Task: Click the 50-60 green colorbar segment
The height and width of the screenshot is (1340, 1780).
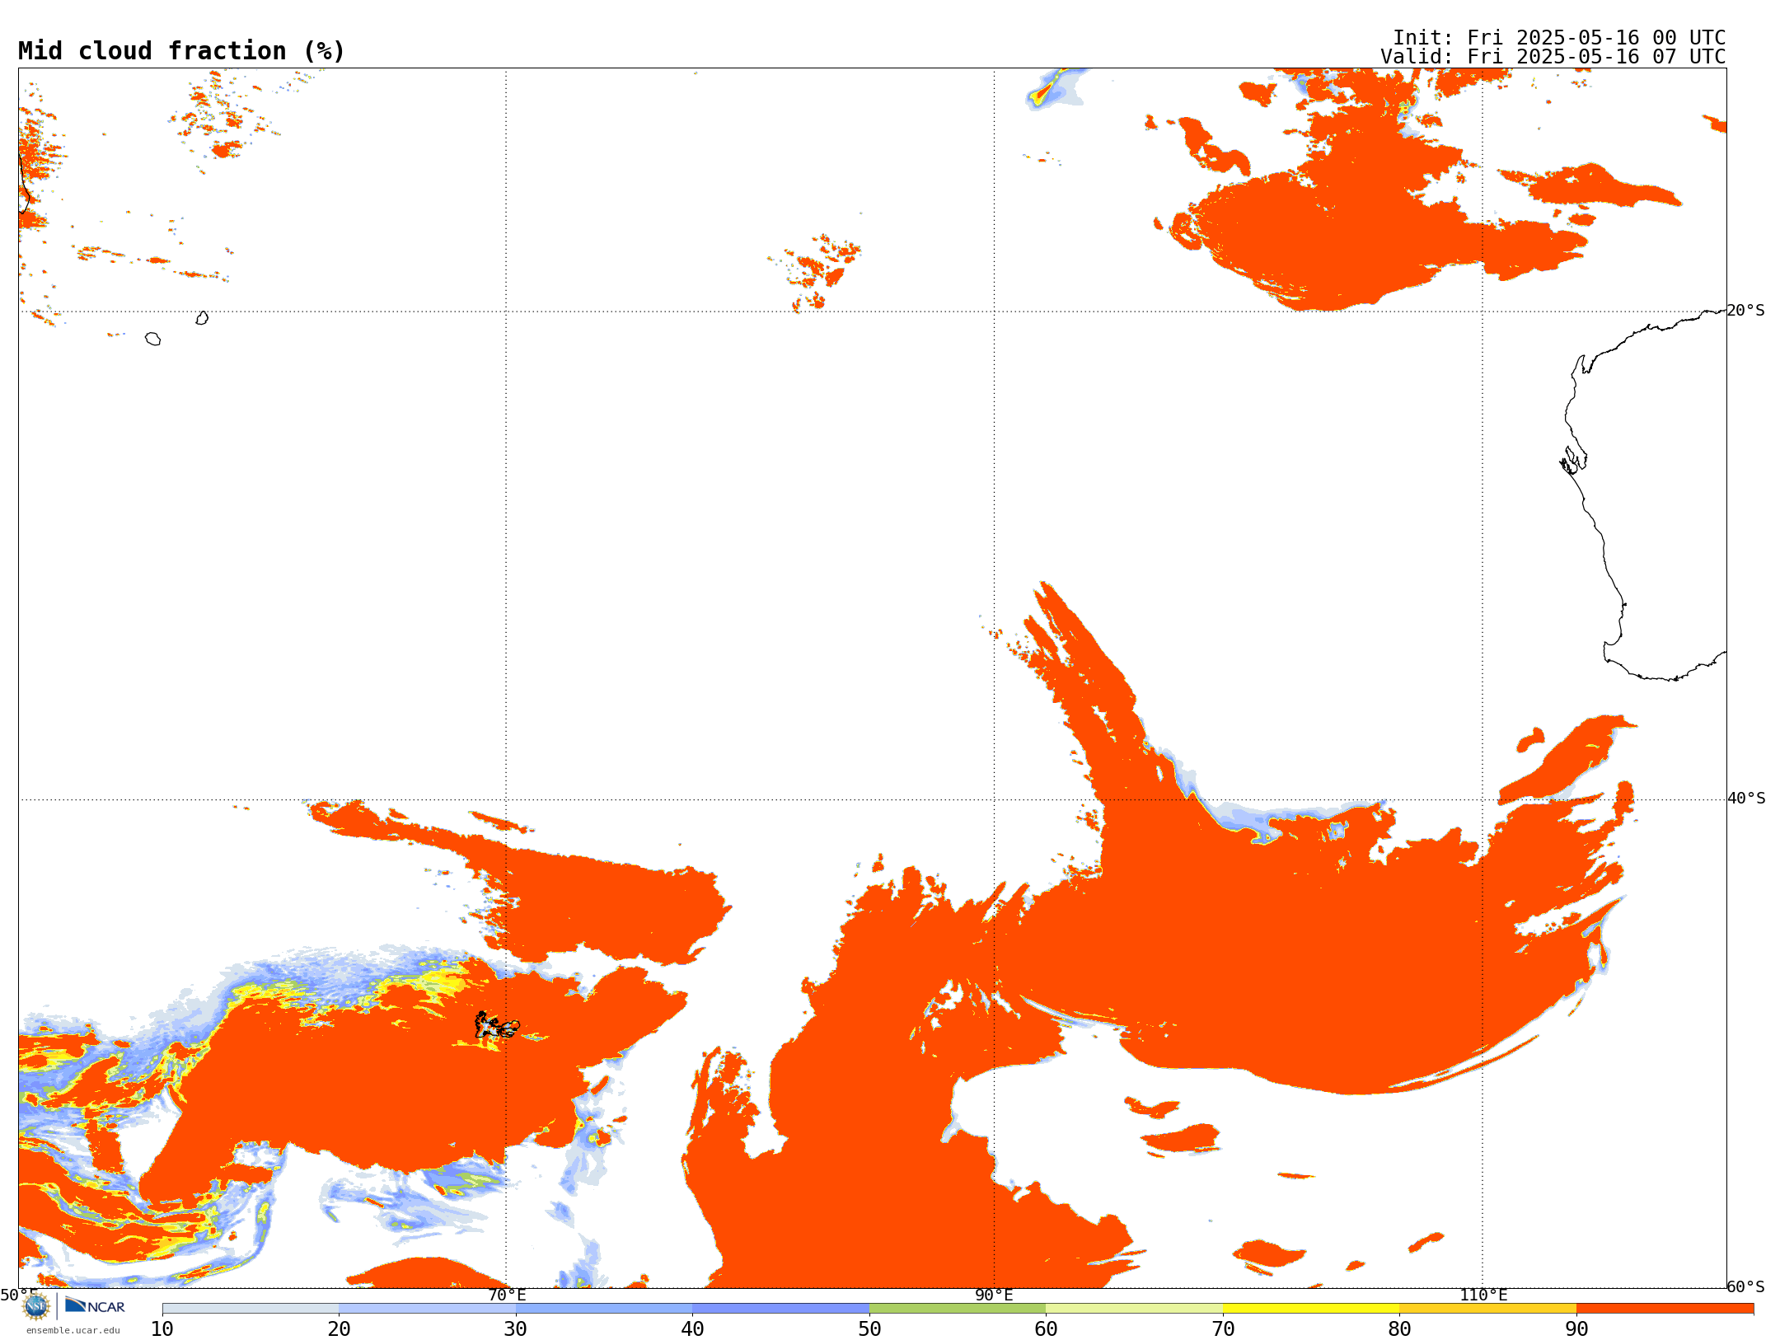Action: (x=958, y=1309)
